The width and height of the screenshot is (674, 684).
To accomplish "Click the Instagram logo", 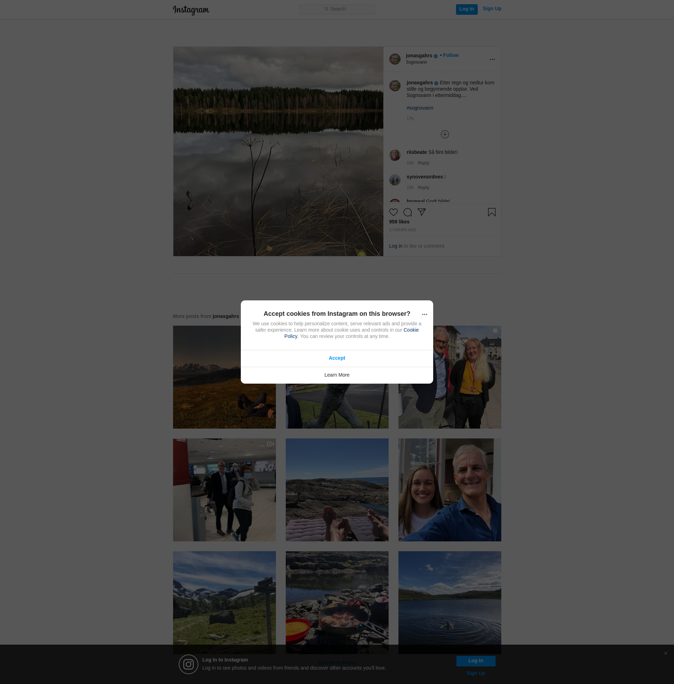I will pyautogui.click(x=191, y=10).
